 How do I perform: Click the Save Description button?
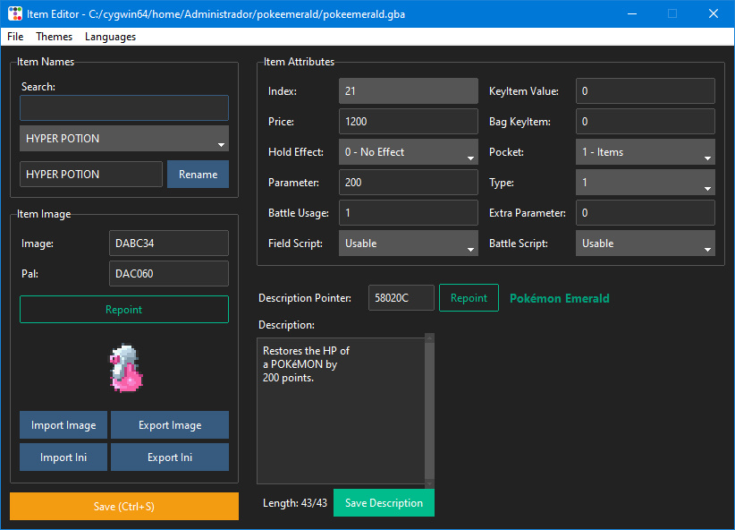(384, 503)
